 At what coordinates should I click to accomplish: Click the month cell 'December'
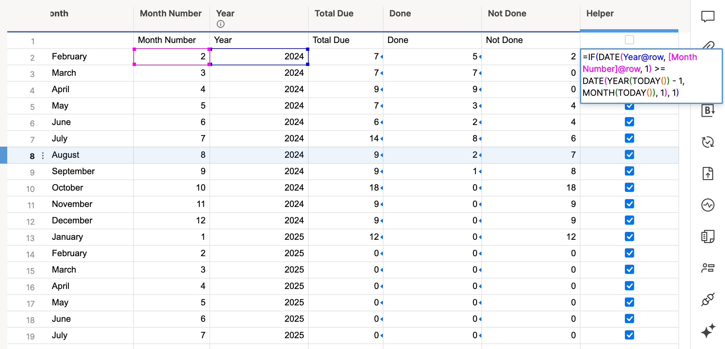[72, 220]
